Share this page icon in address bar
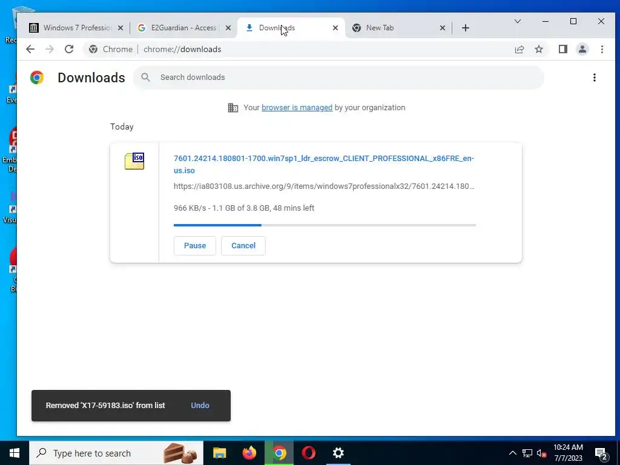 519,49
